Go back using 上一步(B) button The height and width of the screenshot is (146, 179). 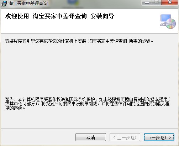(125, 137)
